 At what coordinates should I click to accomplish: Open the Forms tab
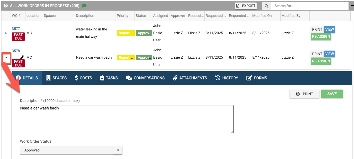[x=257, y=78]
